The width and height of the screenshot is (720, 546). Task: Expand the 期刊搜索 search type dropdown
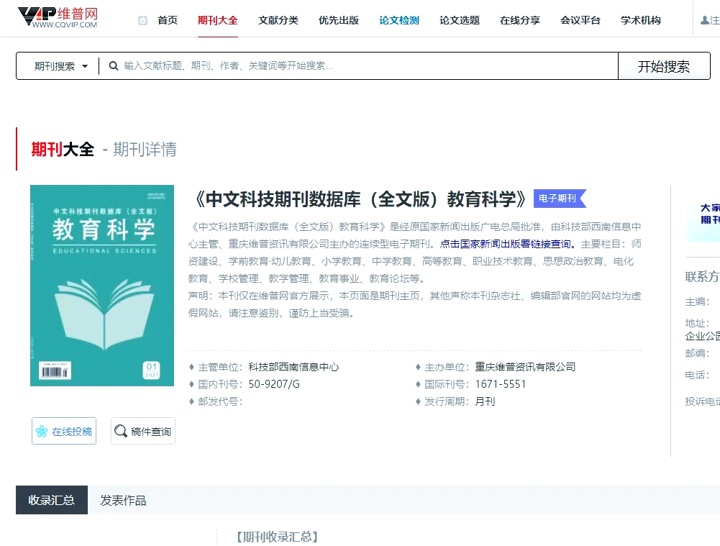pos(61,66)
